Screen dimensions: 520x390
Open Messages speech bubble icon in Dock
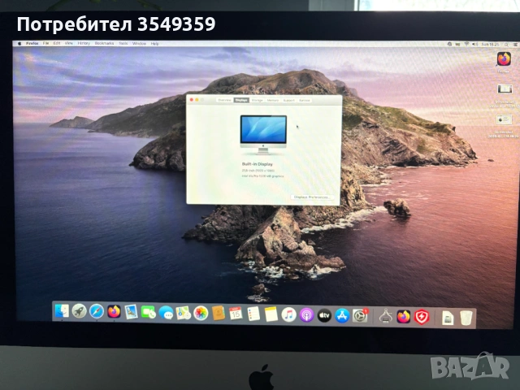(166, 313)
